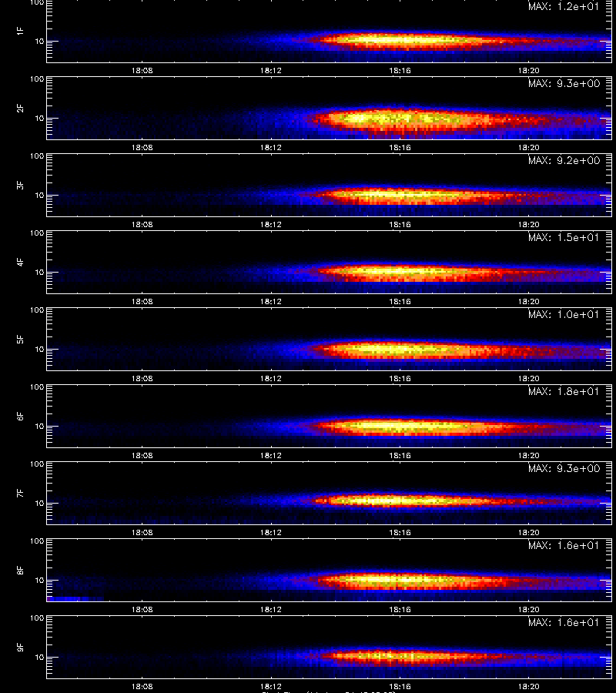This screenshot has height=693, width=616.
Task: Click the 8F panel label
Action: [x=20, y=570]
